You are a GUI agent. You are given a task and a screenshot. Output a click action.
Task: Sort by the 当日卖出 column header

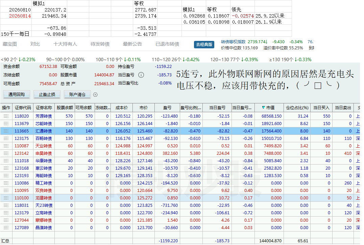click(x=343, y=108)
